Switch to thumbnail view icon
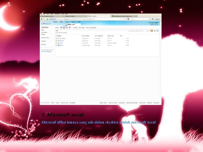This screenshot has width=203, height=152. tap(155, 31)
